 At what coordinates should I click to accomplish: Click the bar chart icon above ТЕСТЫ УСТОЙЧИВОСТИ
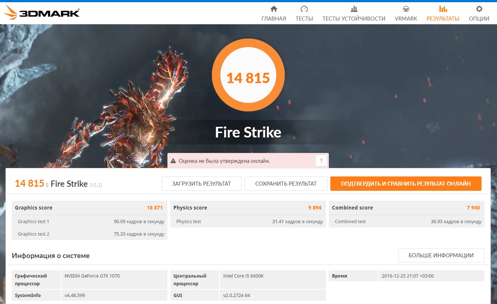tap(354, 9)
